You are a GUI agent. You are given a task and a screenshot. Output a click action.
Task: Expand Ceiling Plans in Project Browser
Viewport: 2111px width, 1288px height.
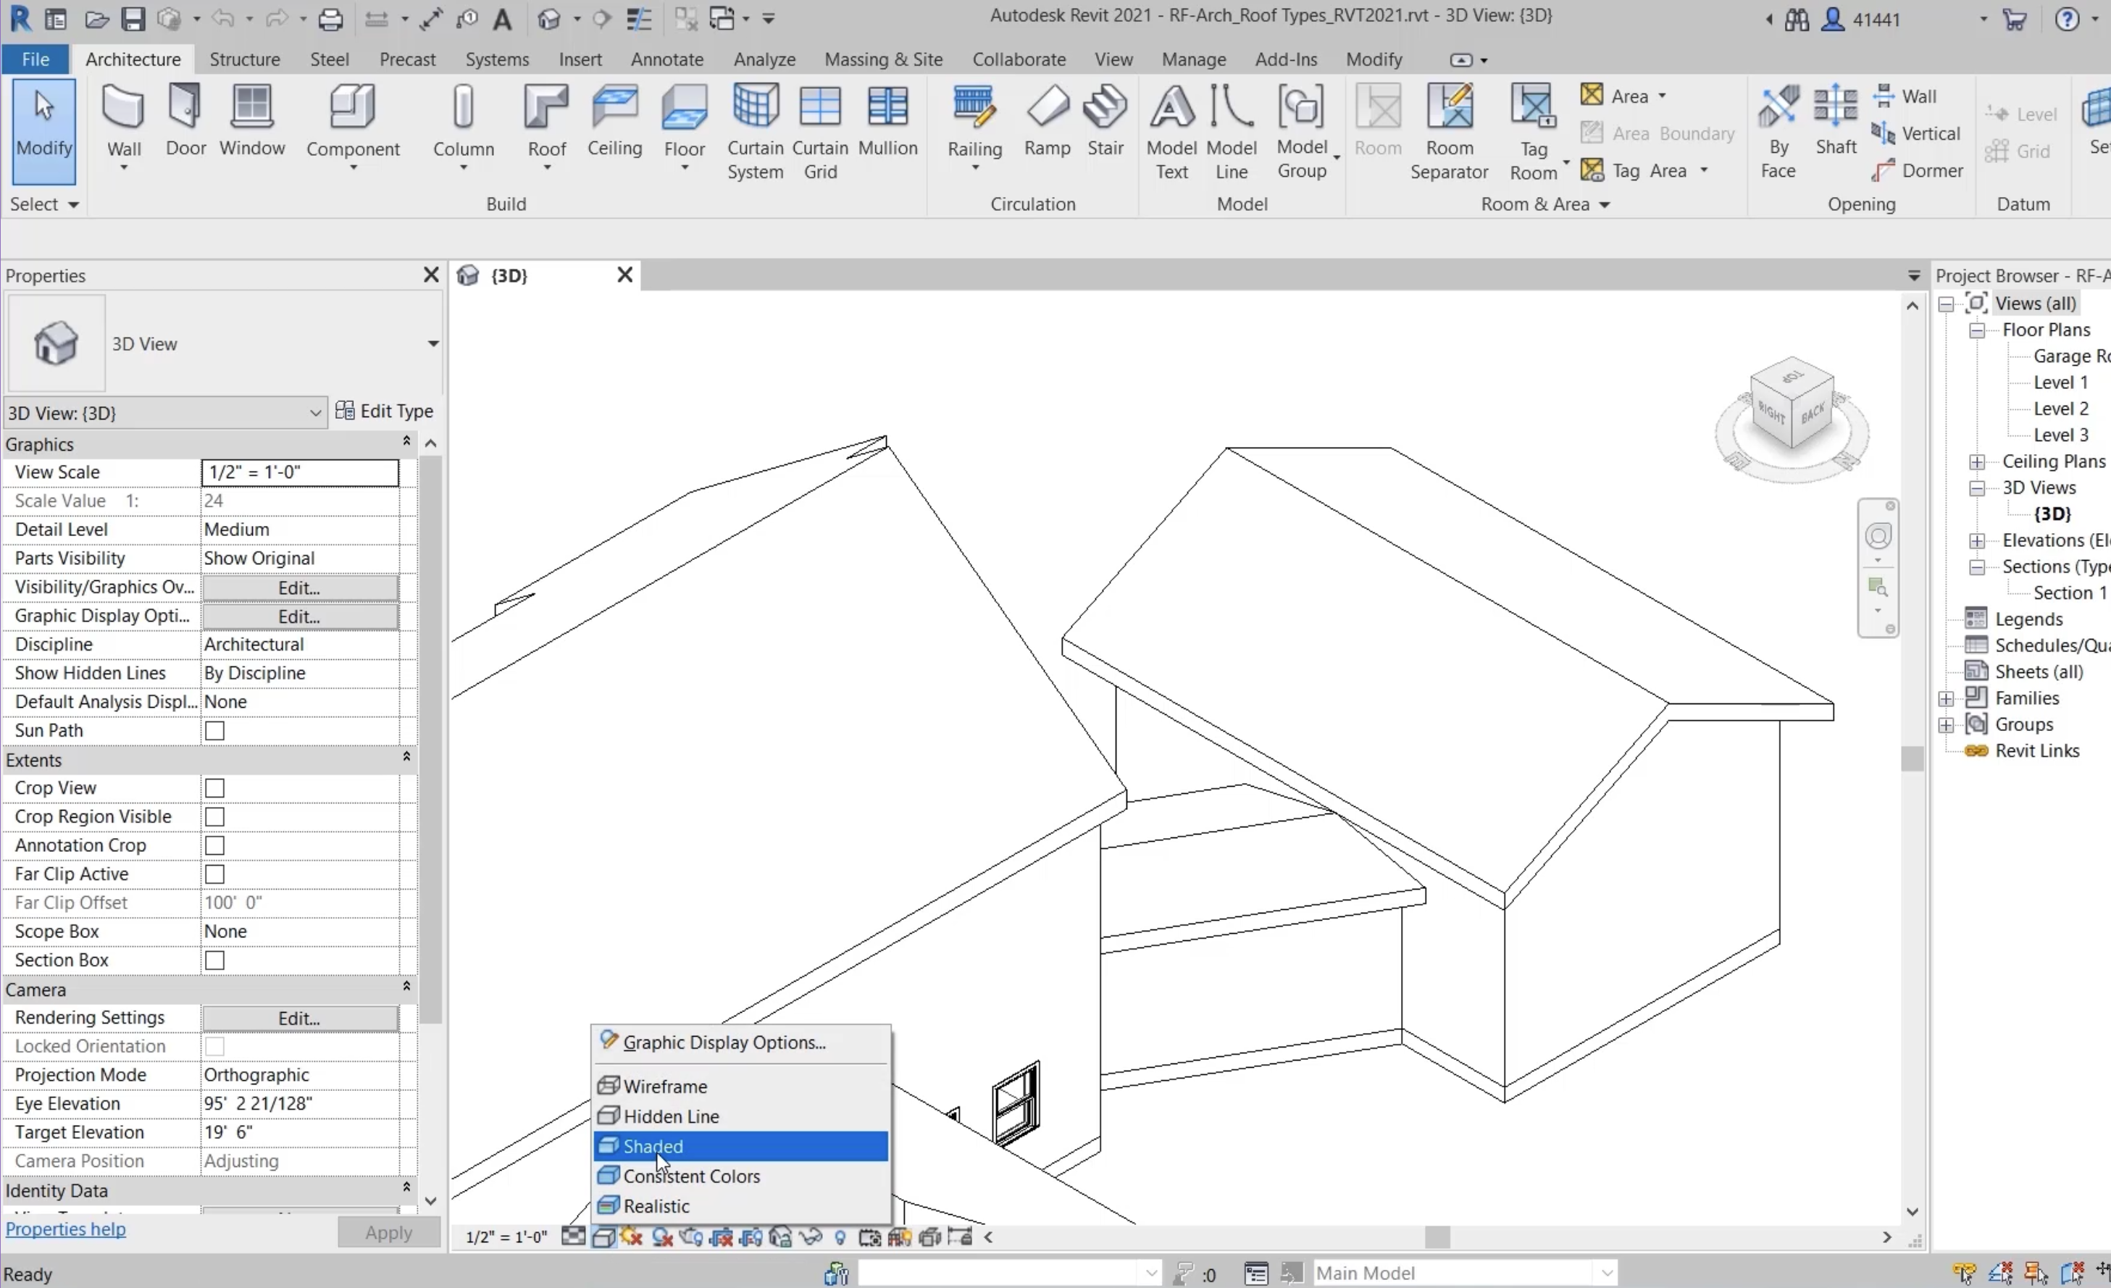point(1978,462)
